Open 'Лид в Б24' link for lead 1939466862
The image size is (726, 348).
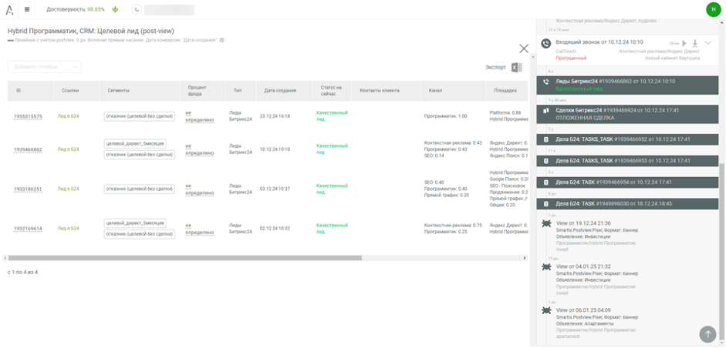pos(68,149)
